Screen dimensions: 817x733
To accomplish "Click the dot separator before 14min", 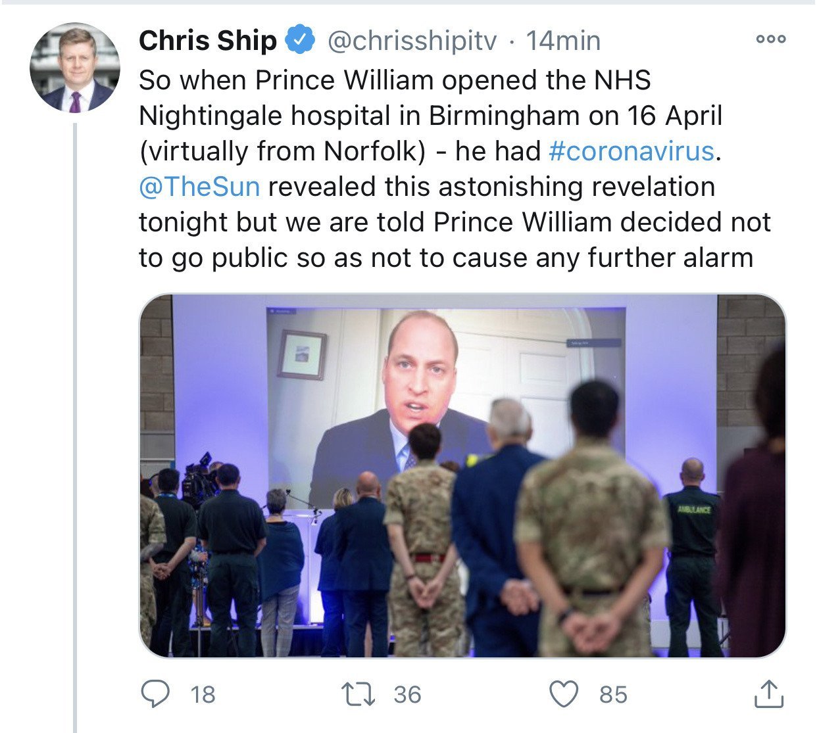I will click(511, 42).
